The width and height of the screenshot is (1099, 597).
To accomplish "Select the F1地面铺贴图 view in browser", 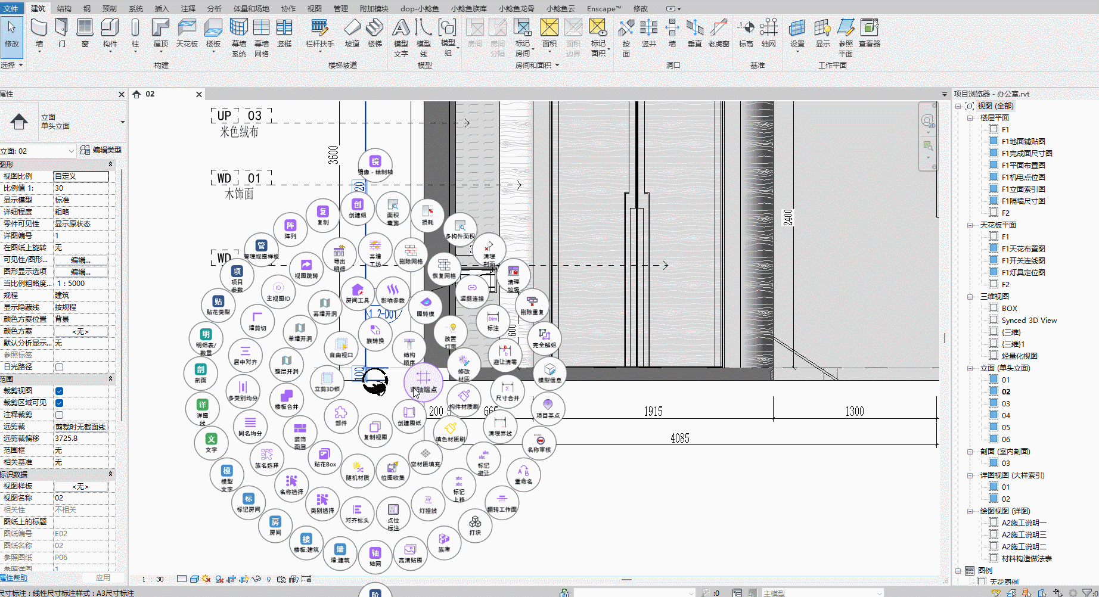I will pos(1023,141).
